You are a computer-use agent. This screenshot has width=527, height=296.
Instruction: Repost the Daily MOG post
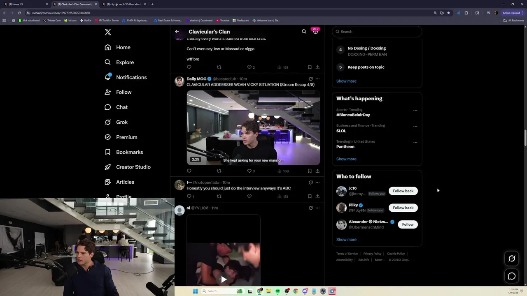coord(219,171)
